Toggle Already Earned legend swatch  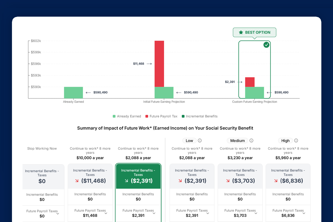[114, 116]
